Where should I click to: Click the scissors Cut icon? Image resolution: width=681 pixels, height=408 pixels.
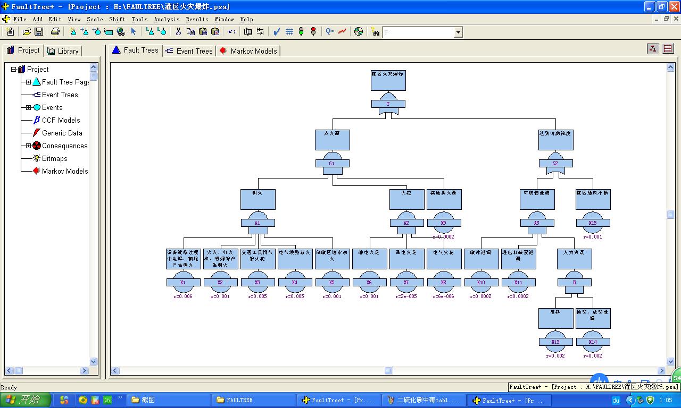point(178,32)
